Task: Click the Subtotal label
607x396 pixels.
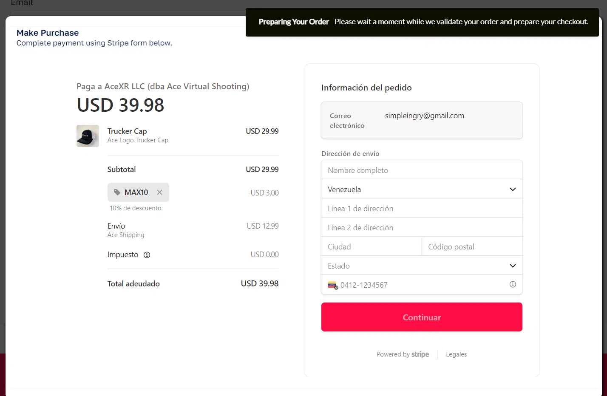Action: pyautogui.click(x=122, y=170)
